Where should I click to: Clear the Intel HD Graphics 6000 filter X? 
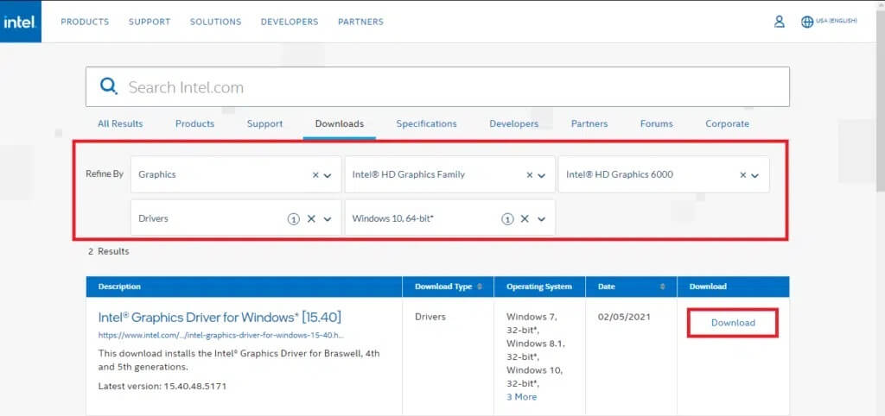tap(743, 175)
